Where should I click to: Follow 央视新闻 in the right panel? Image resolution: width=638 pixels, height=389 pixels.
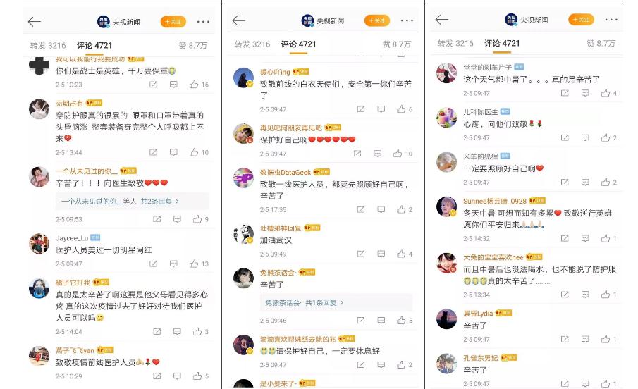coord(581,20)
